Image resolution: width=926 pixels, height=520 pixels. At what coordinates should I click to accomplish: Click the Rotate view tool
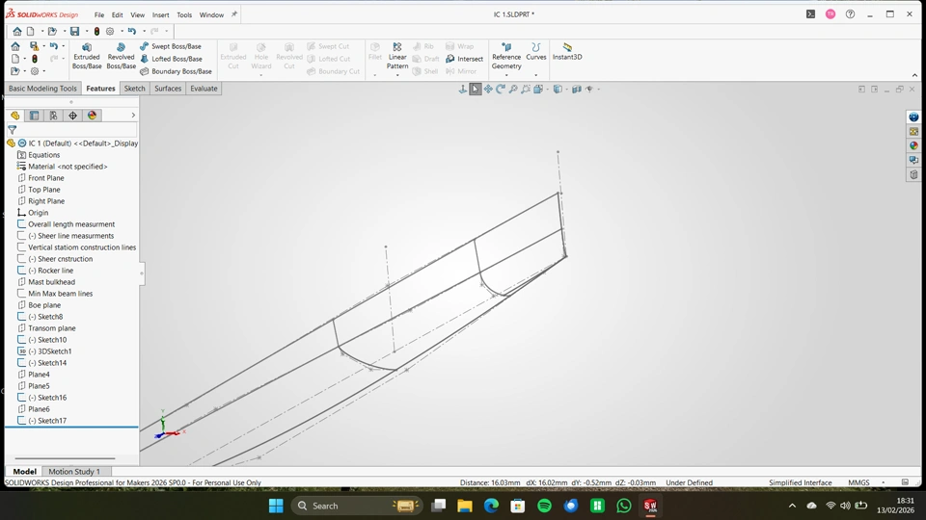click(x=501, y=89)
